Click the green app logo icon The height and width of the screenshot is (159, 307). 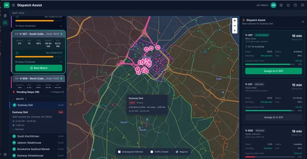pos(7,5)
